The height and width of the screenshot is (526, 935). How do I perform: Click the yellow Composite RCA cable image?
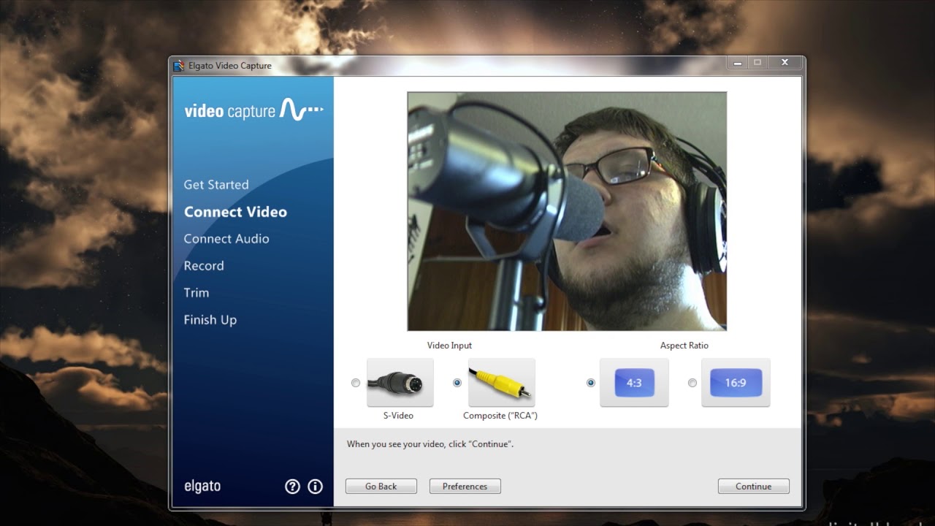pos(501,383)
